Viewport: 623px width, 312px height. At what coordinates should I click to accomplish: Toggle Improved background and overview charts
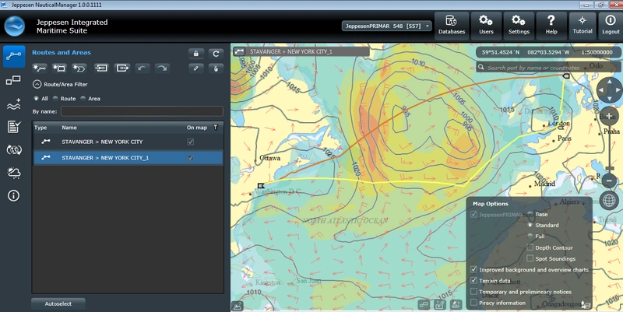473,269
